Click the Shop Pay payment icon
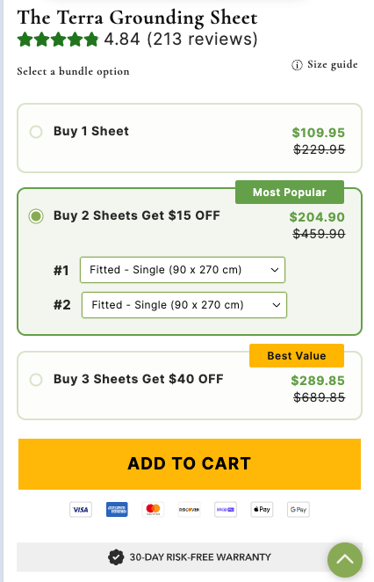Screen dimensions: 374x582 [226, 509]
